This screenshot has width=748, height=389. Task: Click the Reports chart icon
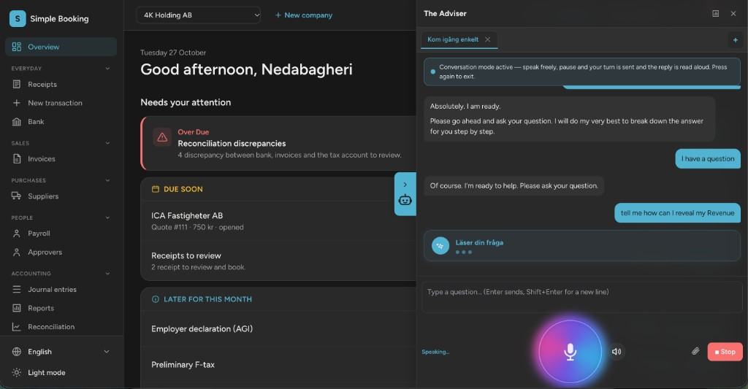pos(17,308)
